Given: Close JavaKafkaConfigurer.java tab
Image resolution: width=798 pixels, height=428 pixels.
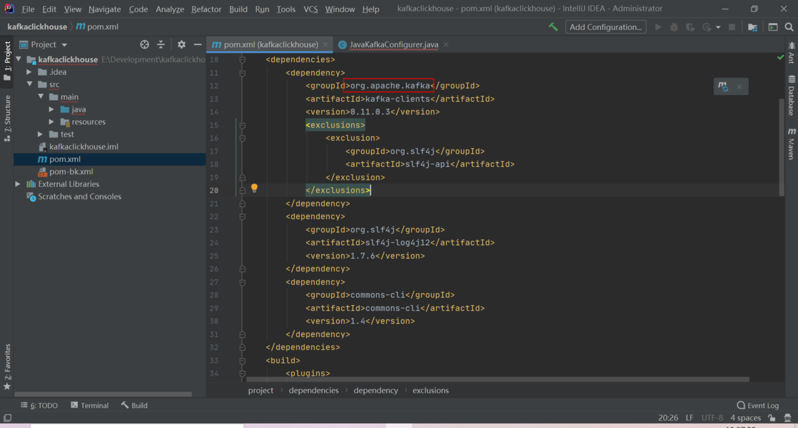Looking at the screenshot, I should tap(446, 45).
